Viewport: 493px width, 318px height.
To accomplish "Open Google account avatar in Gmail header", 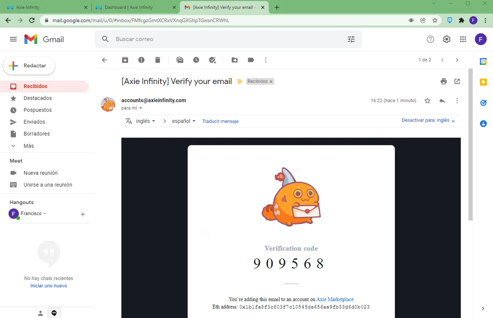I will point(480,39).
